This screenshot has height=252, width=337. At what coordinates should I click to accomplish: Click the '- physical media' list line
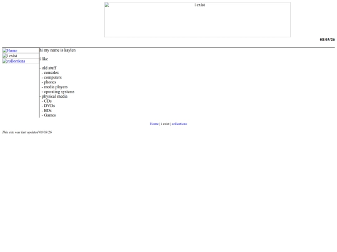click(54, 96)
